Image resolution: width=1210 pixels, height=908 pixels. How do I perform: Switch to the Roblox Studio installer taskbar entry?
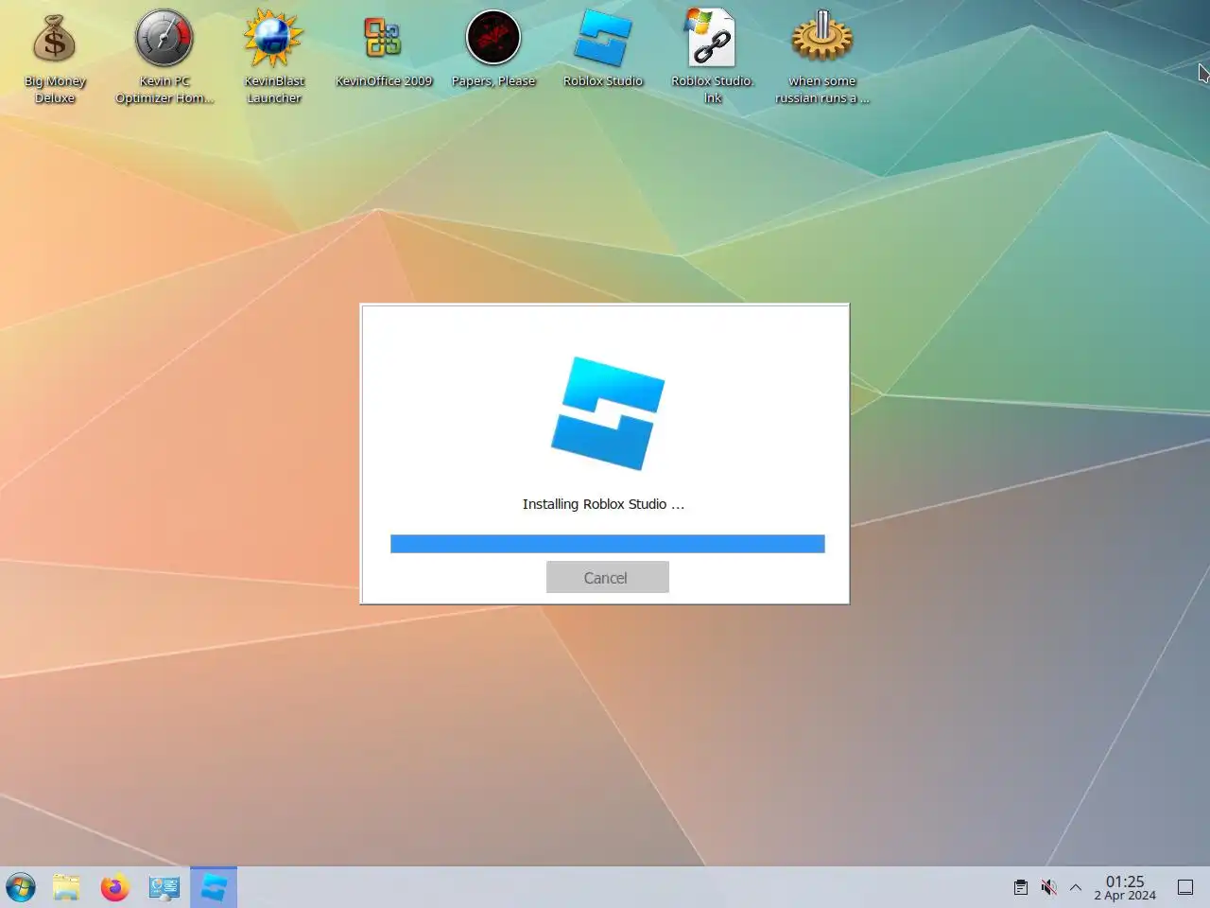214,887
